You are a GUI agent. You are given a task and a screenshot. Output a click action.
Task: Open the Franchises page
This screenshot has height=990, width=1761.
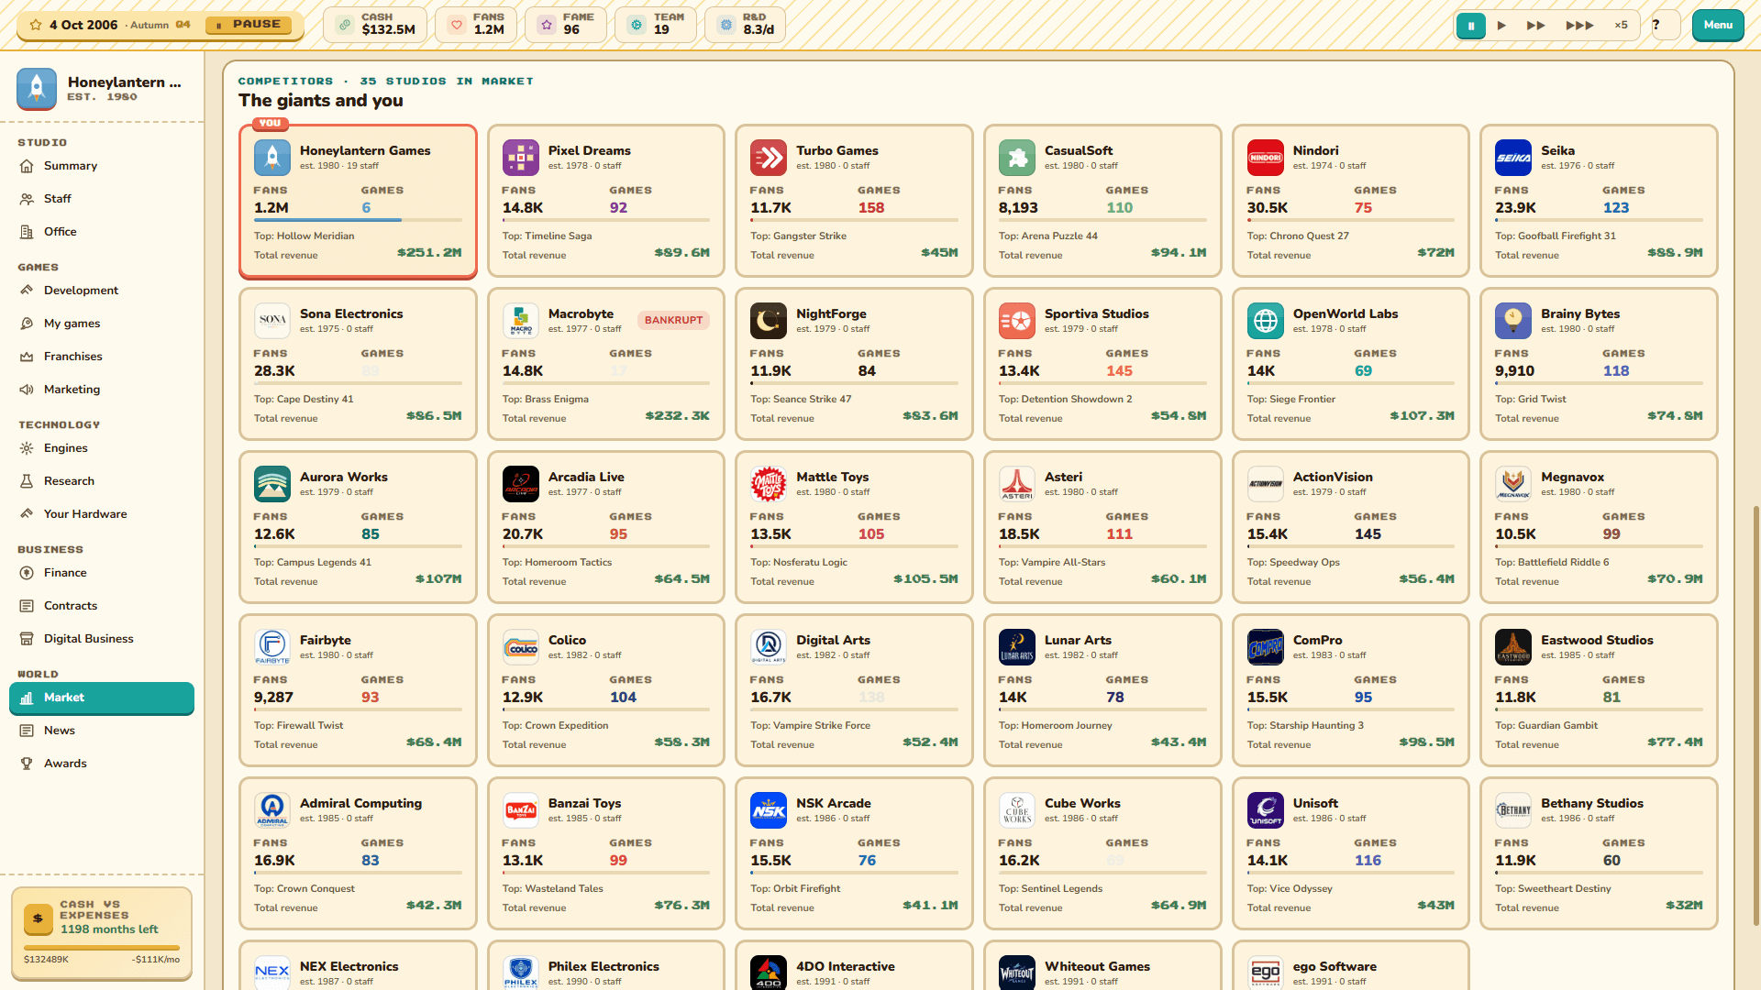[102, 357]
